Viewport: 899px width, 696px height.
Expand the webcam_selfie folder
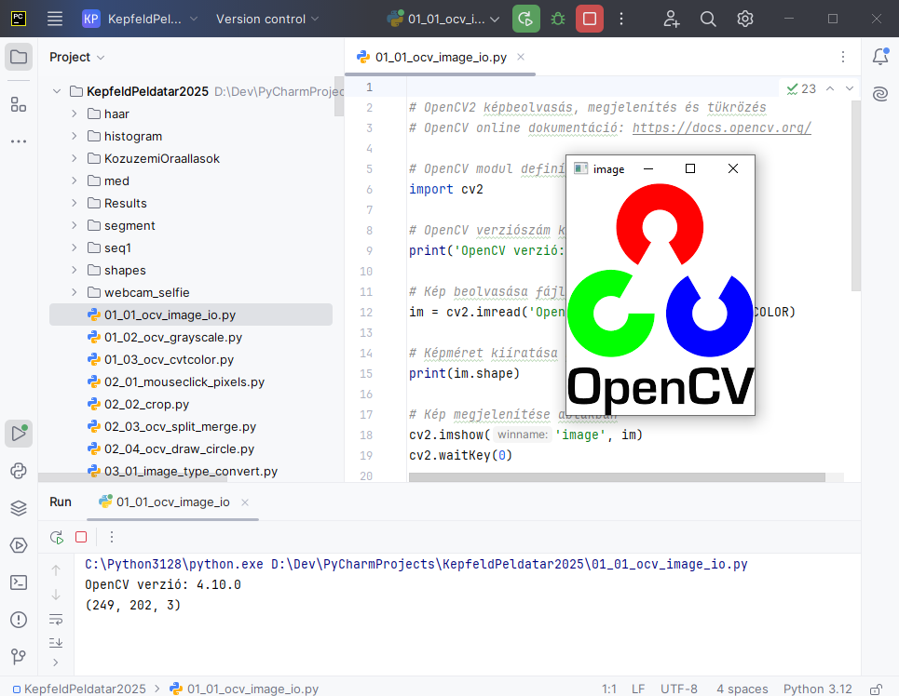(74, 292)
